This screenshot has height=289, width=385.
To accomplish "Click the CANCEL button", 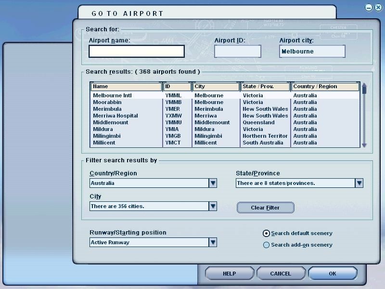I will [281, 274].
